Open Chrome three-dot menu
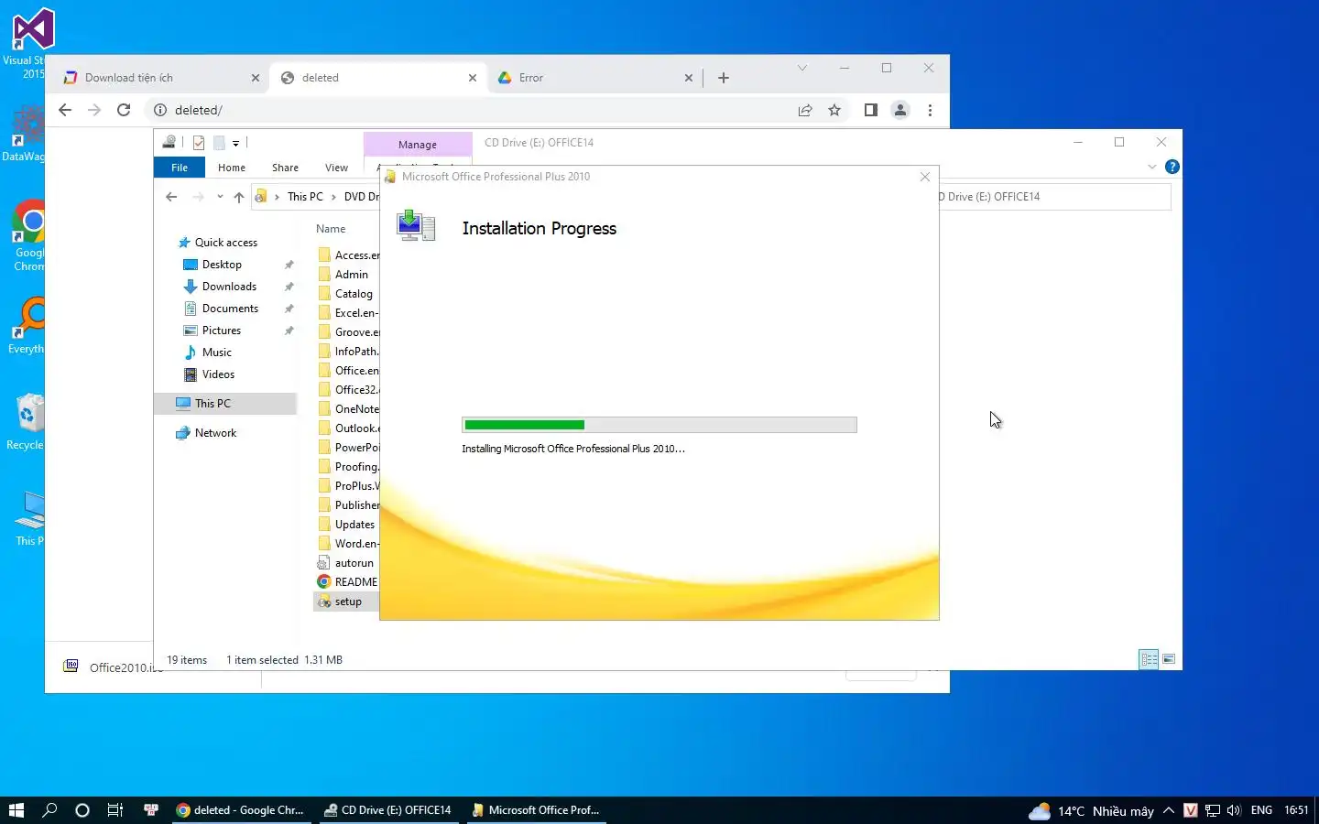This screenshot has width=1319, height=824. [930, 110]
